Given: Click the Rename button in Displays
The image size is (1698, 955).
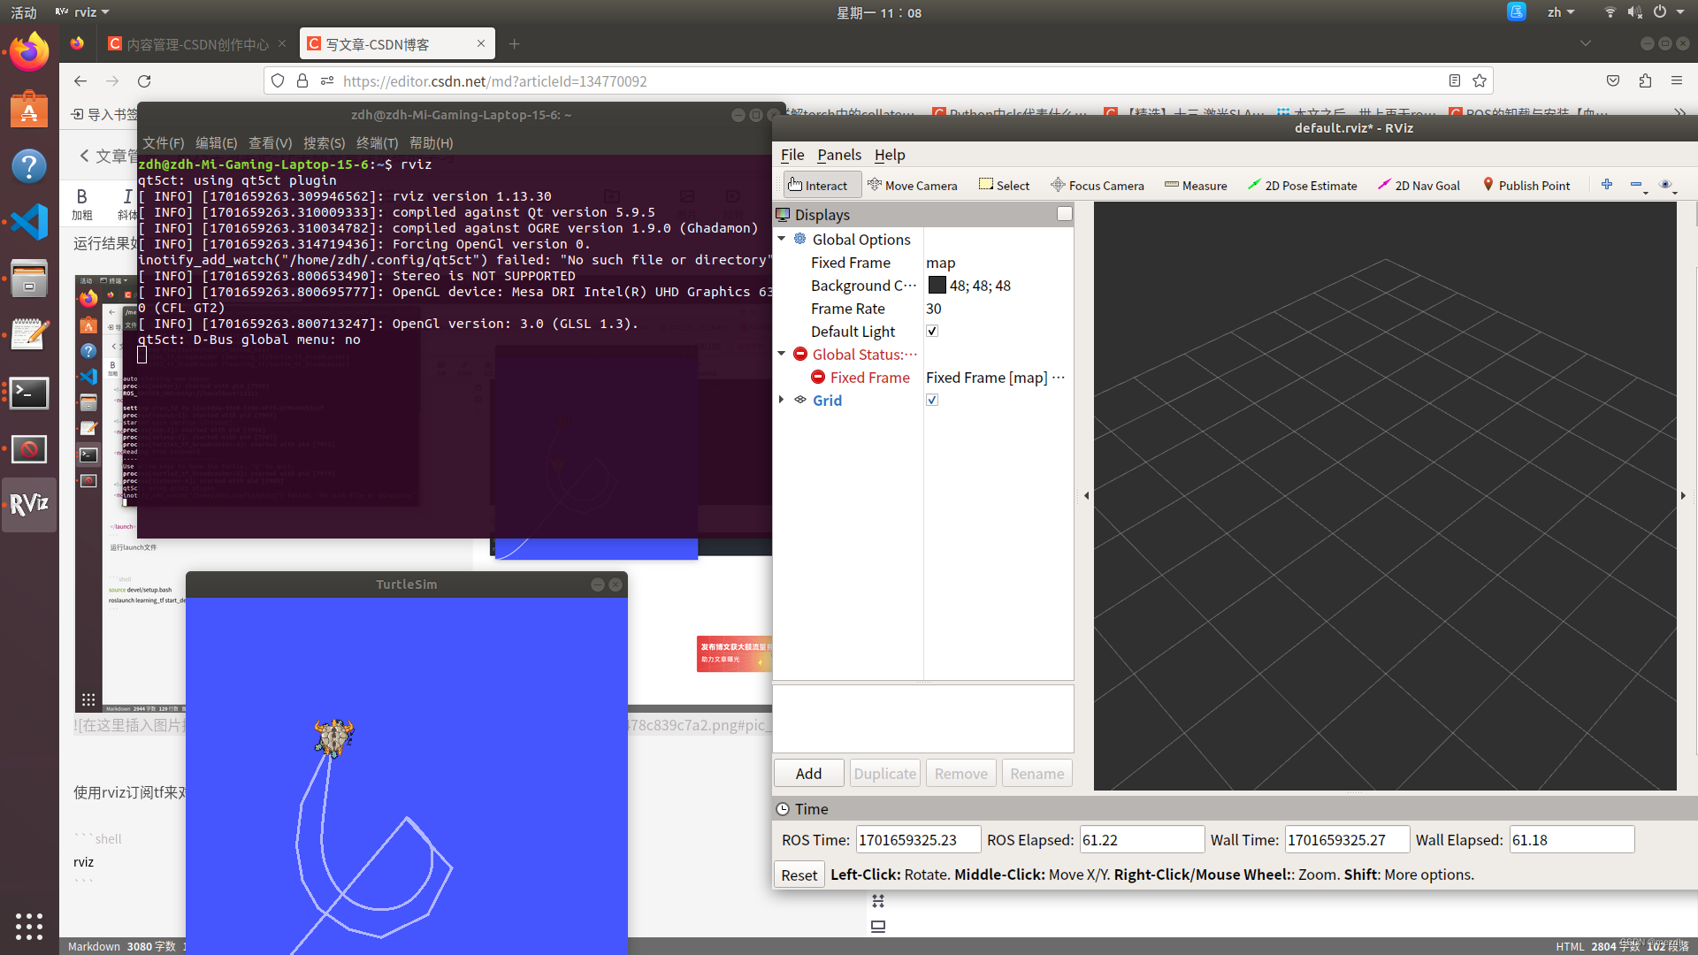Looking at the screenshot, I should (x=1036, y=773).
